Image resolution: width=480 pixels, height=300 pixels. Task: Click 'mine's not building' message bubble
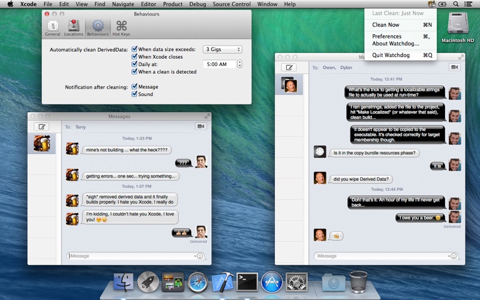click(127, 150)
